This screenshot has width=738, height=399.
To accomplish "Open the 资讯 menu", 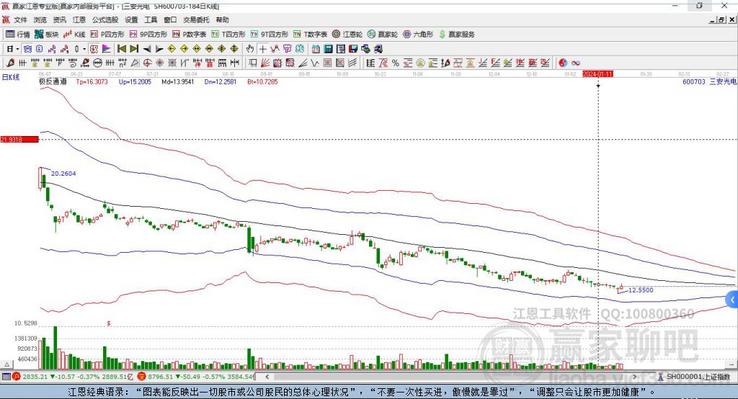I will point(59,19).
